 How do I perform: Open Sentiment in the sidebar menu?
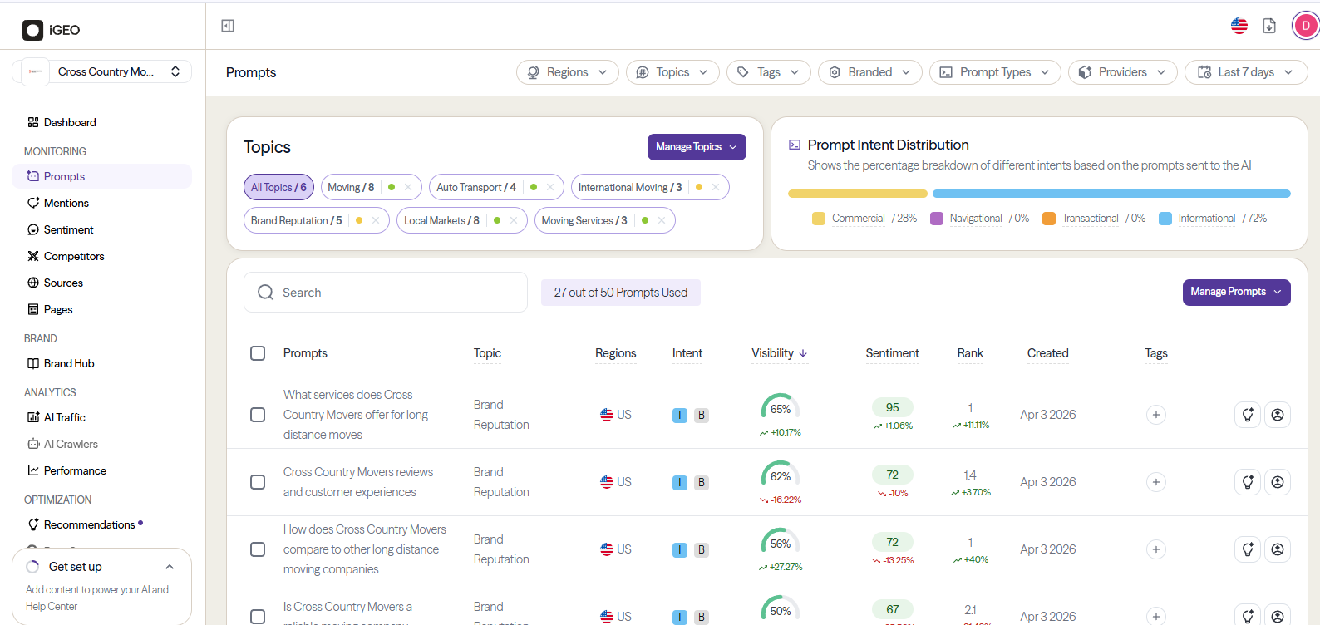pos(68,229)
